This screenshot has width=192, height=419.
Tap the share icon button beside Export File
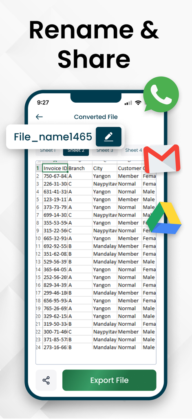pyautogui.click(x=46, y=380)
